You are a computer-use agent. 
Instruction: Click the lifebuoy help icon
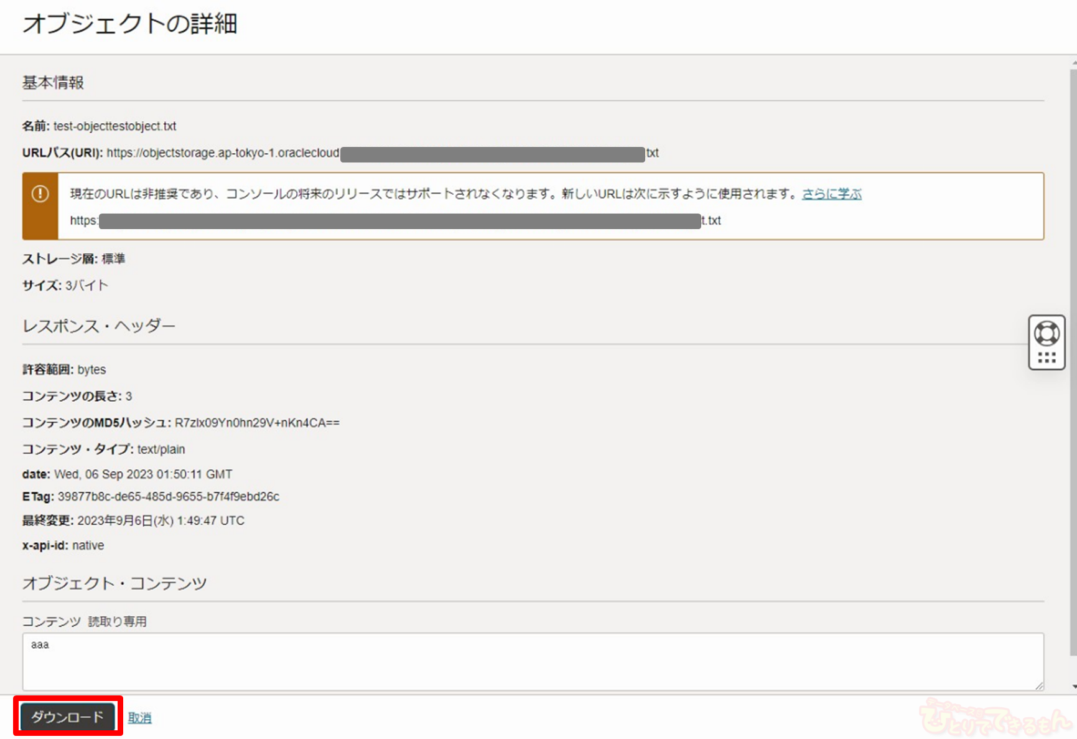[1047, 334]
